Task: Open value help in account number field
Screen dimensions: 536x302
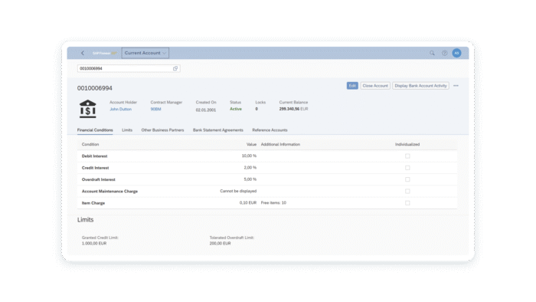Action: (x=175, y=68)
